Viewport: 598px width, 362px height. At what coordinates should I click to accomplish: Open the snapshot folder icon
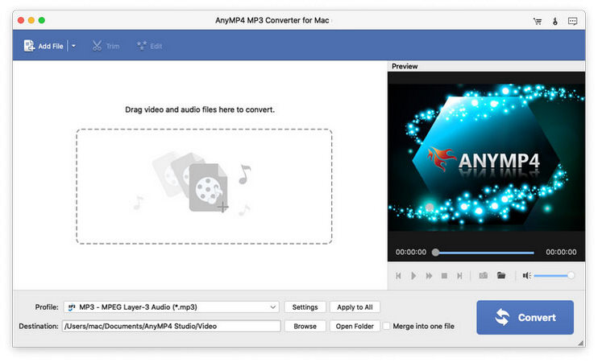tap(501, 275)
